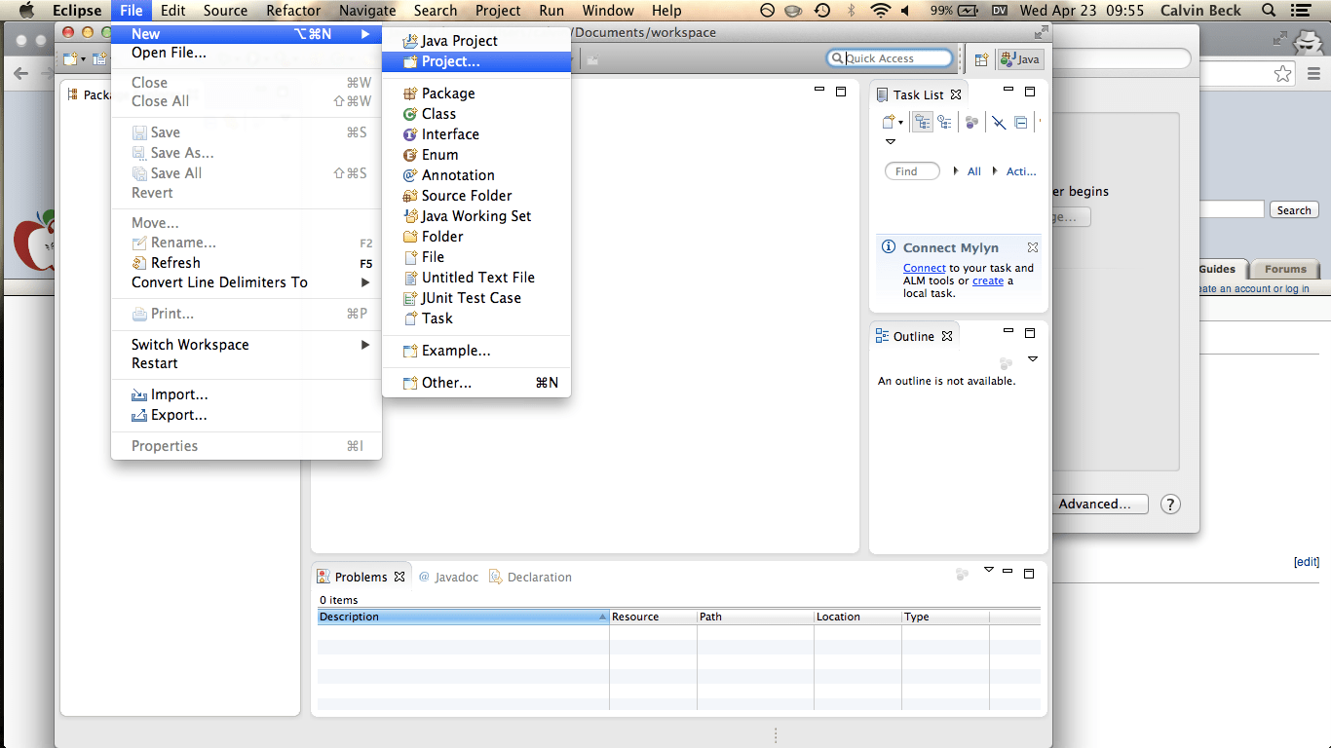Open the New Task dropdown arrow
The width and height of the screenshot is (1331, 748).
coord(900,122)
